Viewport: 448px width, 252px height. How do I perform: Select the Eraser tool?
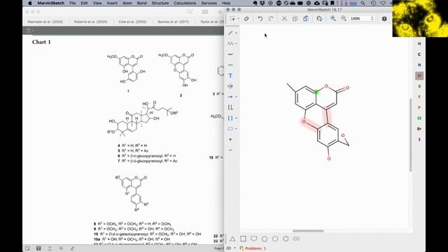point(246,19)
